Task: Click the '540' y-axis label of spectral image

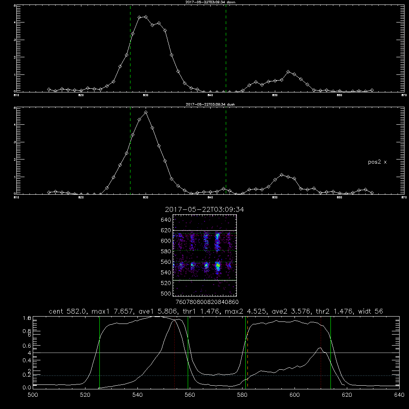Action: point(166,272)
